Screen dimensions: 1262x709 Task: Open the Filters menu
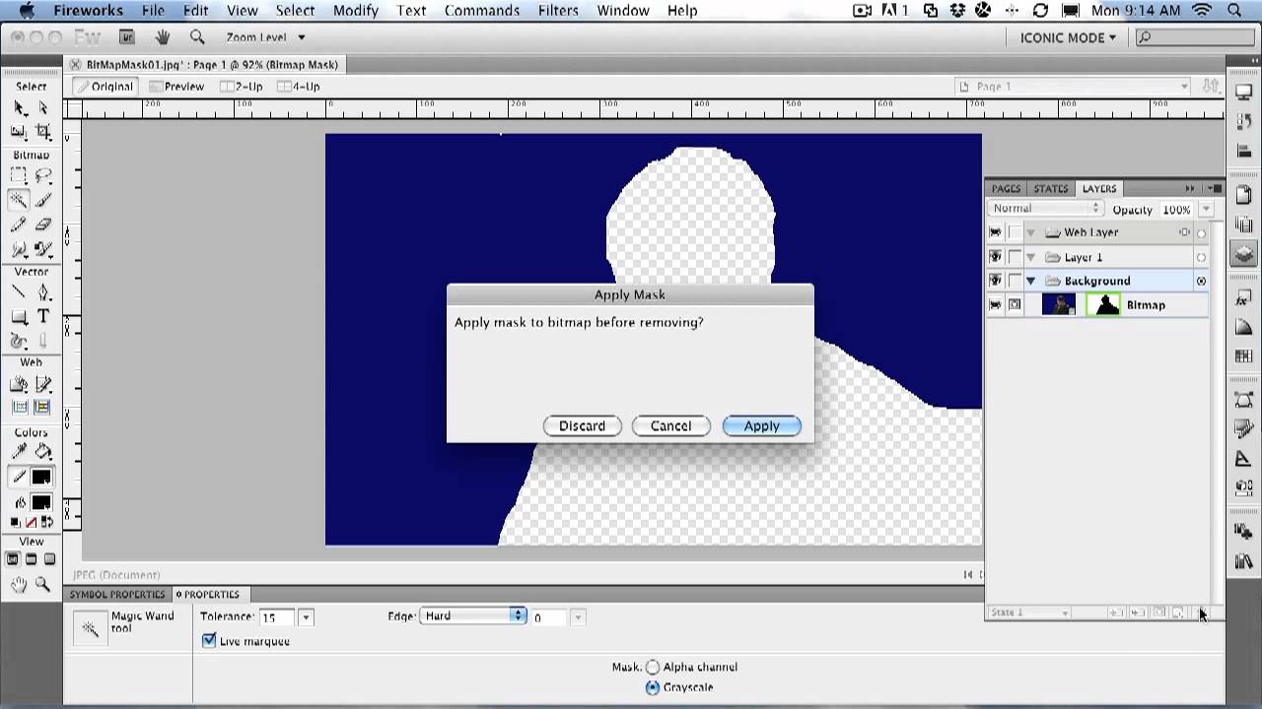click(558, 11)
